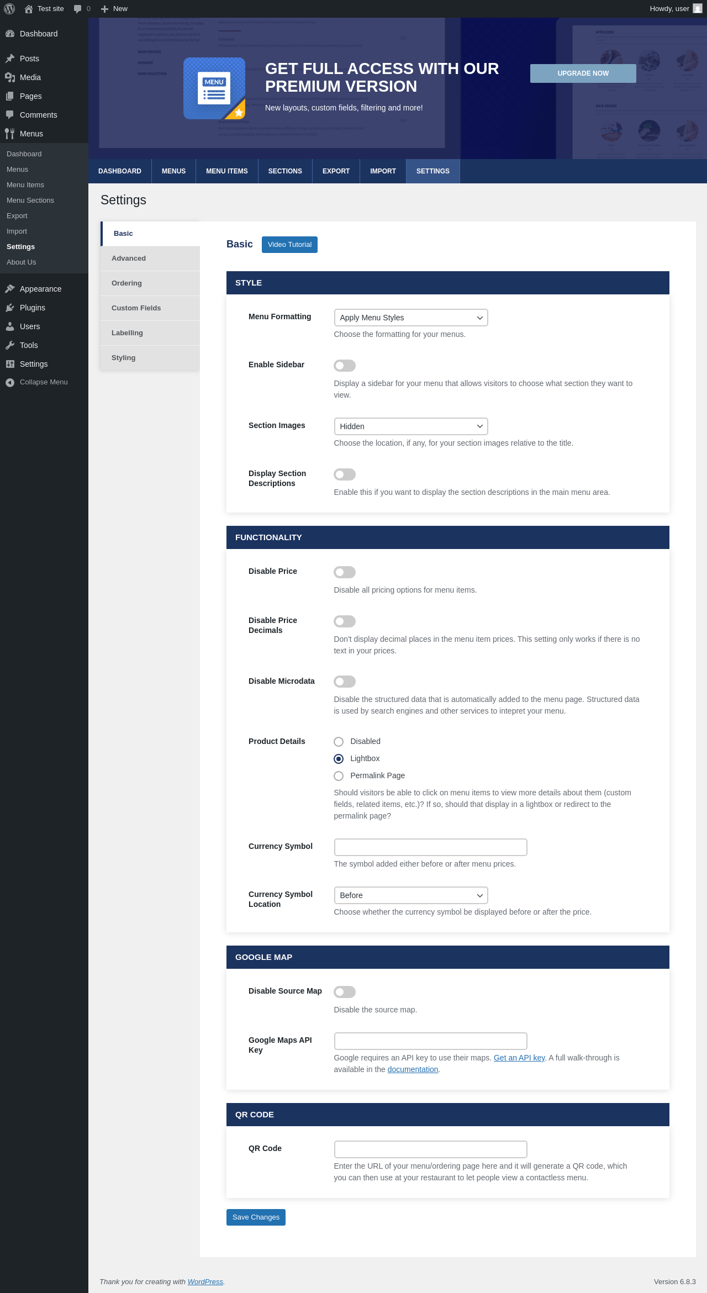Focus the Google Maps API Key field
Image resolution: width=707 pixels, height=1293 pixels.
[x=431, y=1041]
